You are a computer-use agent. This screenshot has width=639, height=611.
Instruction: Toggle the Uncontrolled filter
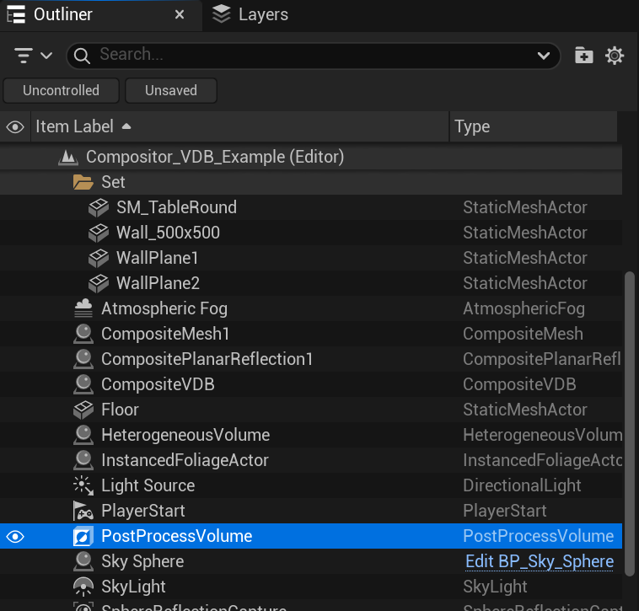[61, 90]
